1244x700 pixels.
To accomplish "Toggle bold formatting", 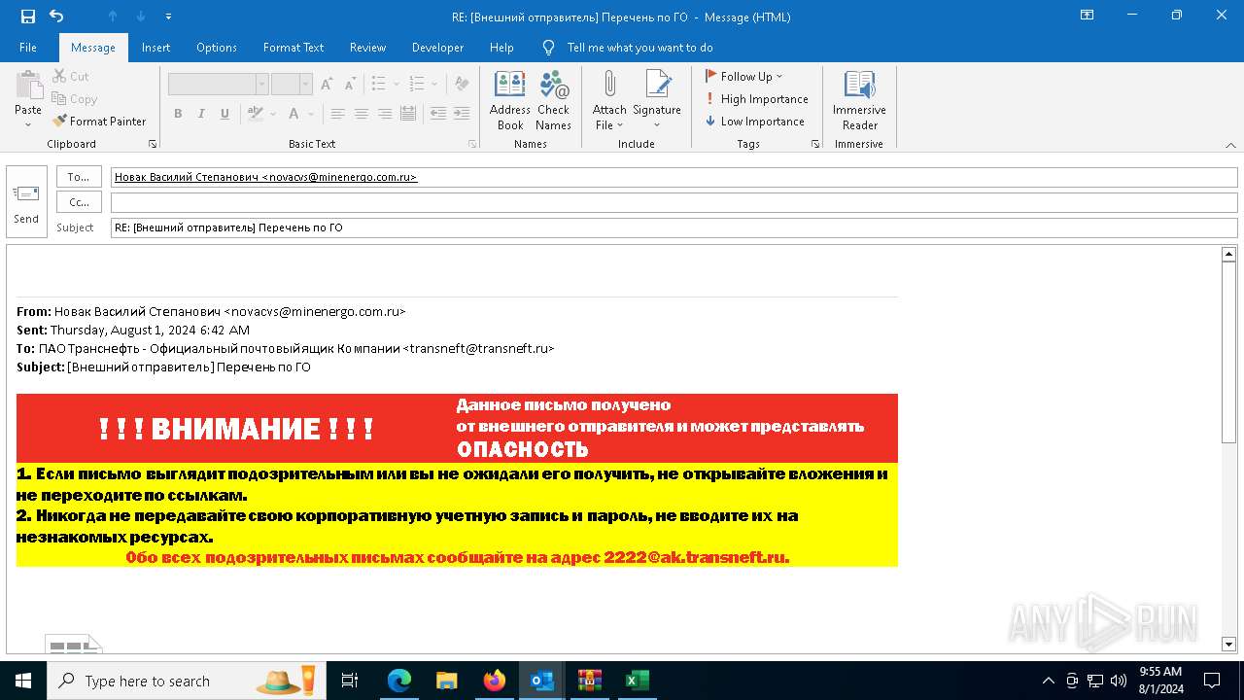I will (178, 114).
